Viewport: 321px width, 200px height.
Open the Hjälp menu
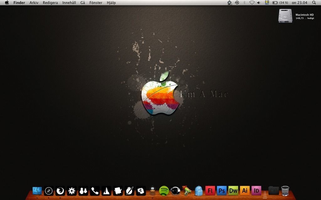(111, 3)
